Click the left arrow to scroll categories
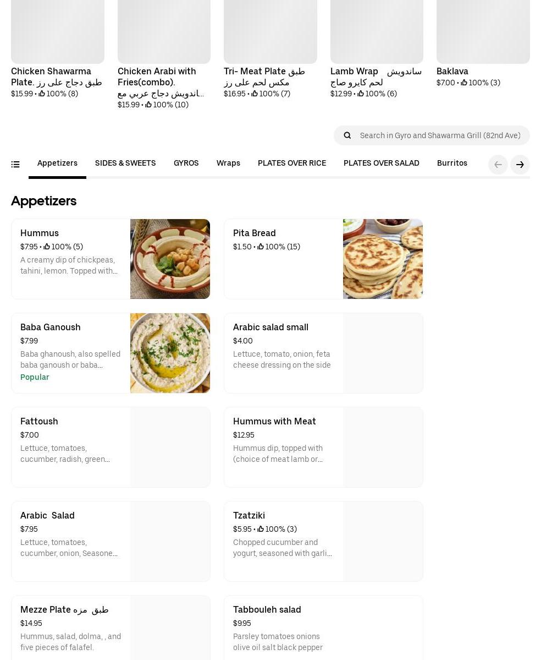 click(498, 165)
